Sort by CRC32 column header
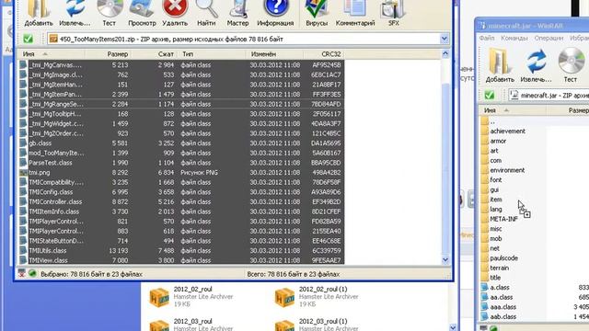 [x=324, y=54]
